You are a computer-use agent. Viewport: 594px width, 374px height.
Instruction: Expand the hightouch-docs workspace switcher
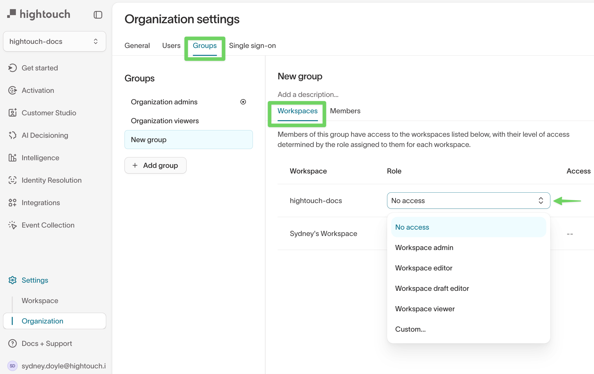54,41
